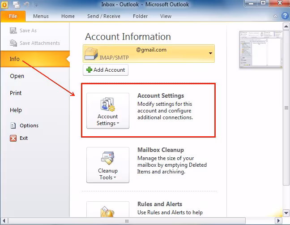Screen dimensions: 290x225
Task: Click the vertical scrollbar thumb
Action: pos(286,108)
